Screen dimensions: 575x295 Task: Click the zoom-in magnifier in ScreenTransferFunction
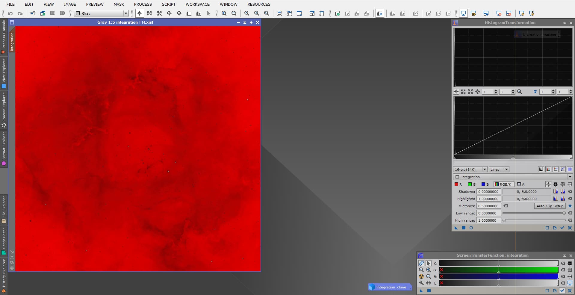pyautogui.click(x=428, y=270)
